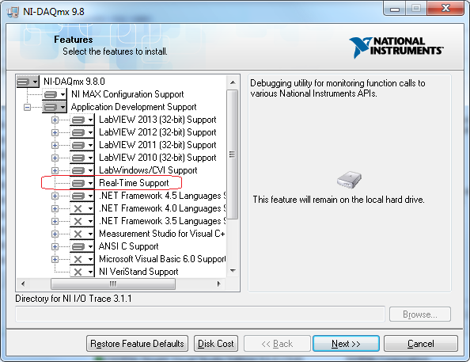Select LabVIEW 2010 (32-bit) Support item
The height and width of the screenshot is (362, 470).
[x=157, y=158]
